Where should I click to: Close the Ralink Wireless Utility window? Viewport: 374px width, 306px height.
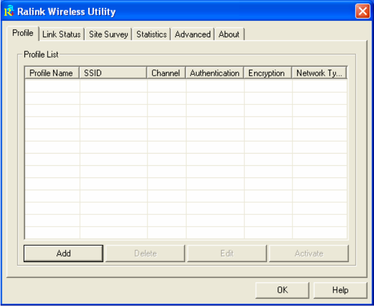(362, 11)
